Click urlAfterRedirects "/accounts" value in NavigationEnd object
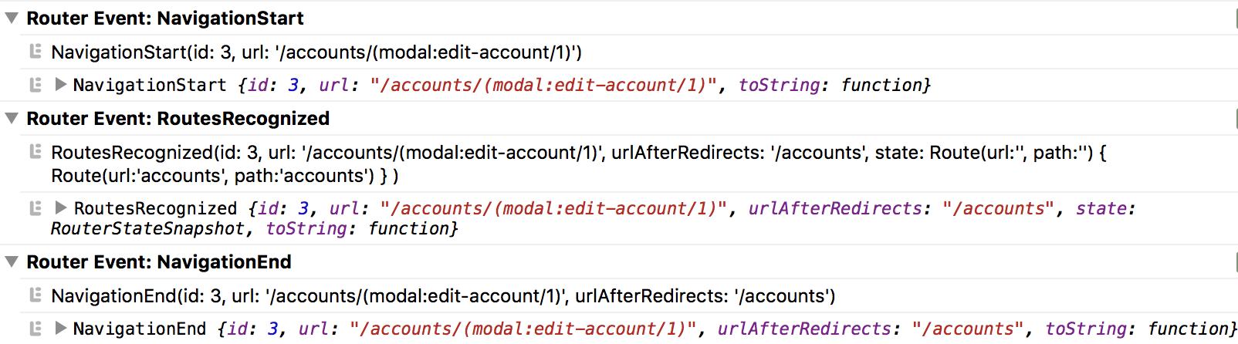 click(x=967, y=329)
